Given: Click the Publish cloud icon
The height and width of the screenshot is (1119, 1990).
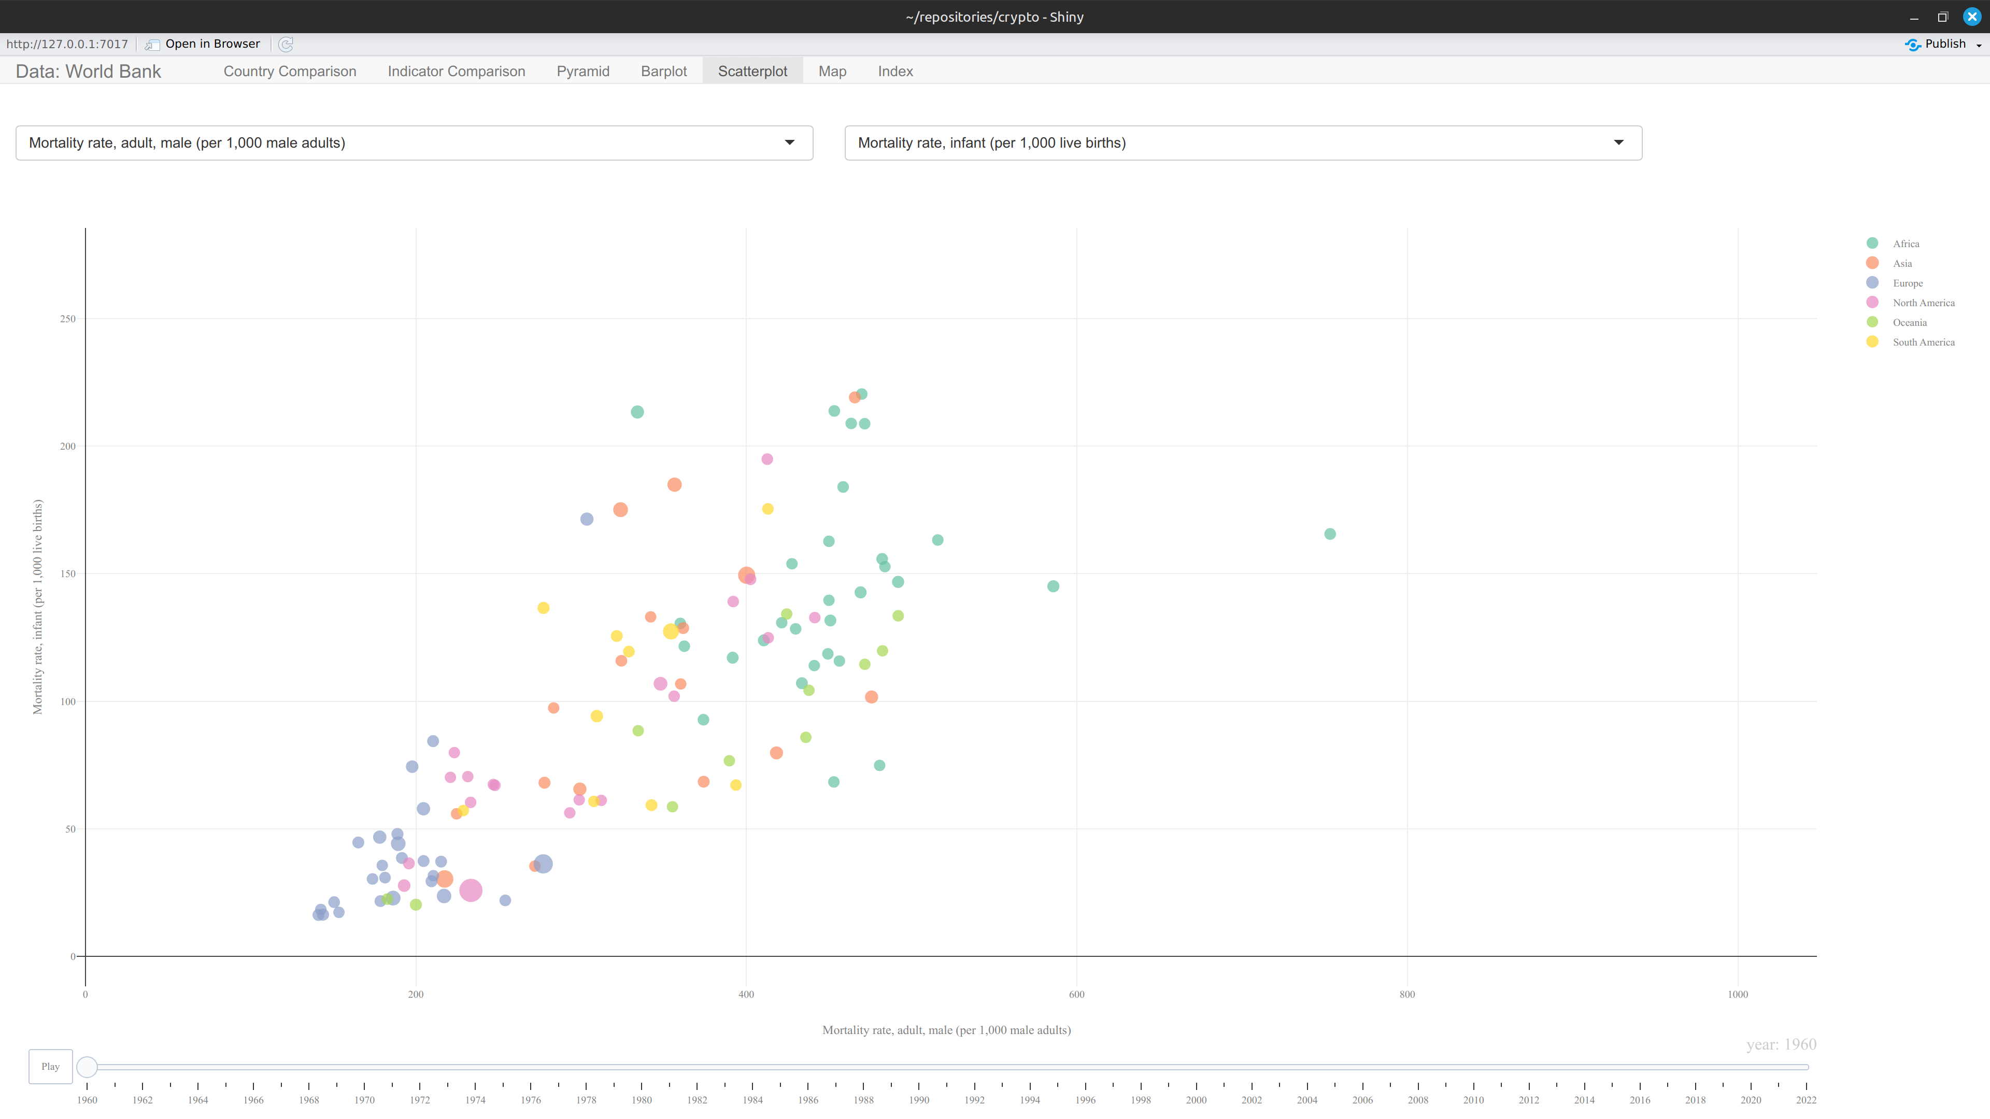Looking at the screenshot, I should click(1913, 44).
